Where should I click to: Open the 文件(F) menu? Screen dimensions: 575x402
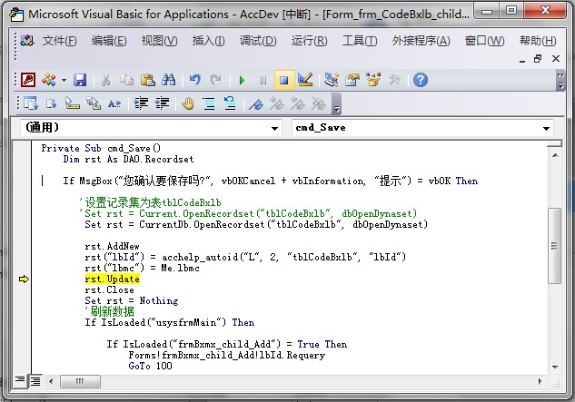(x=59, y=41)
